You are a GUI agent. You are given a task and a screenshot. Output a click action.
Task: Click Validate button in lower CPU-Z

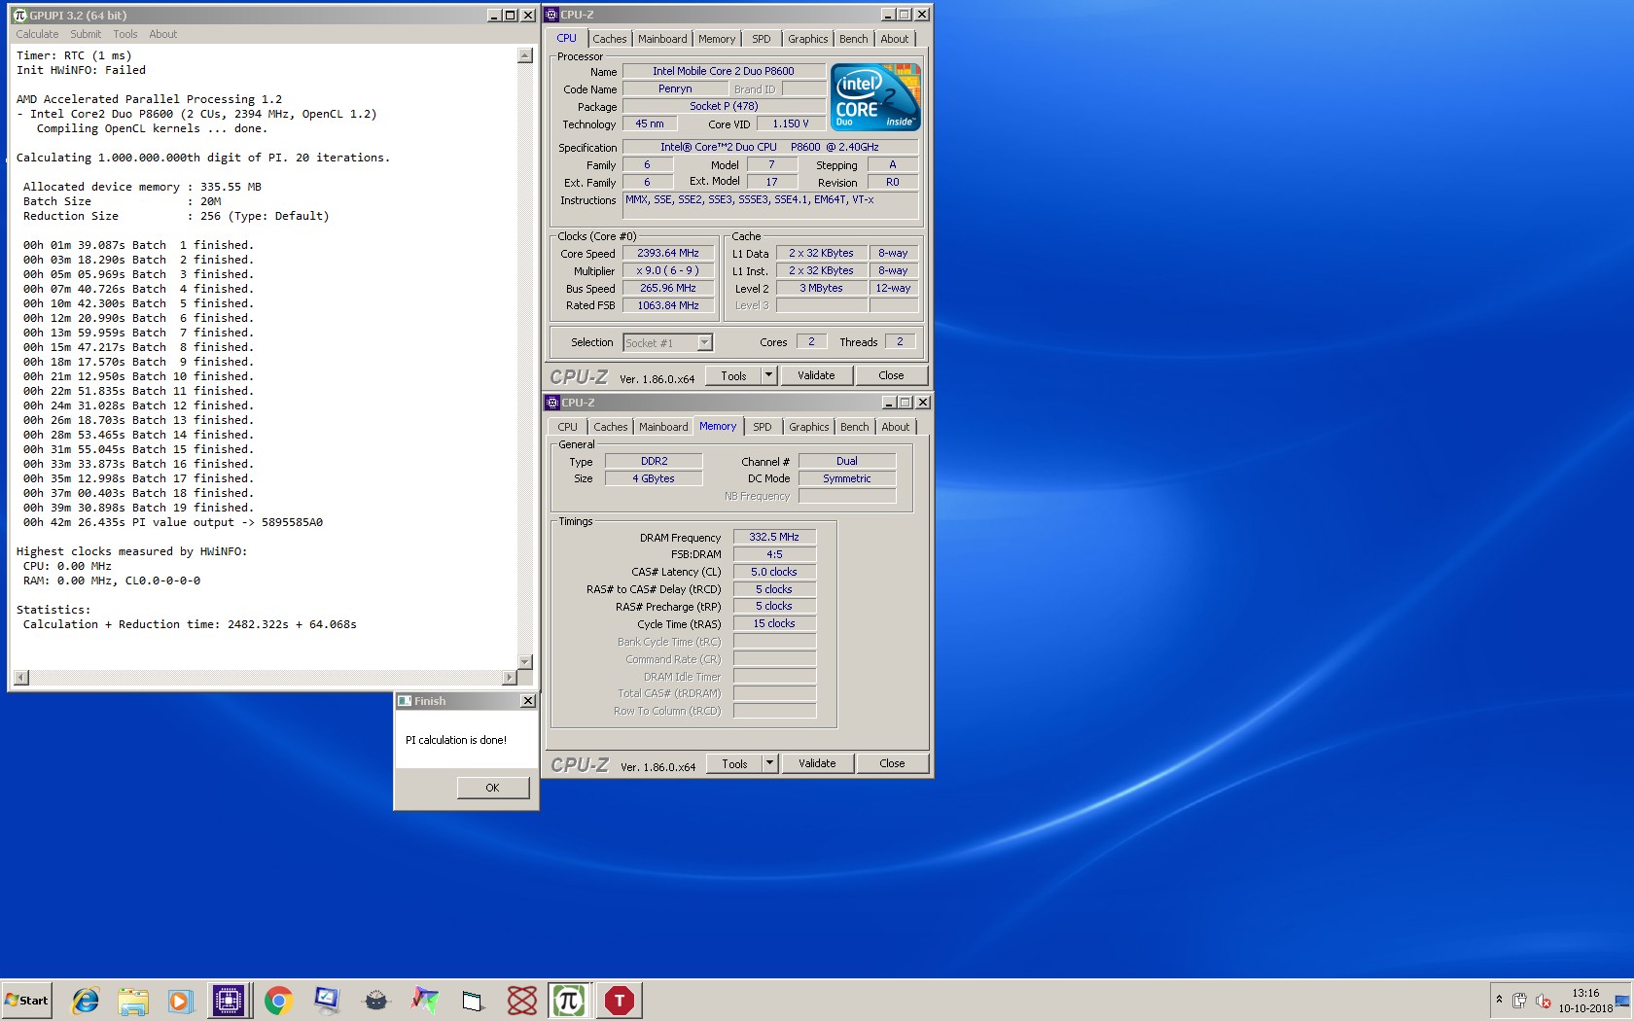(x=817, y=763)
